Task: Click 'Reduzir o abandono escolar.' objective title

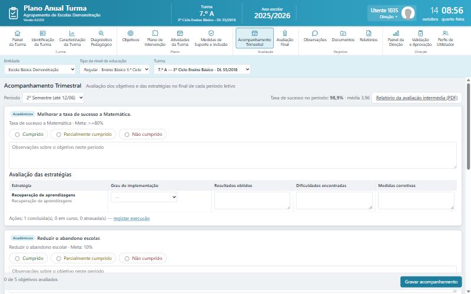Action: pos(69,238)
